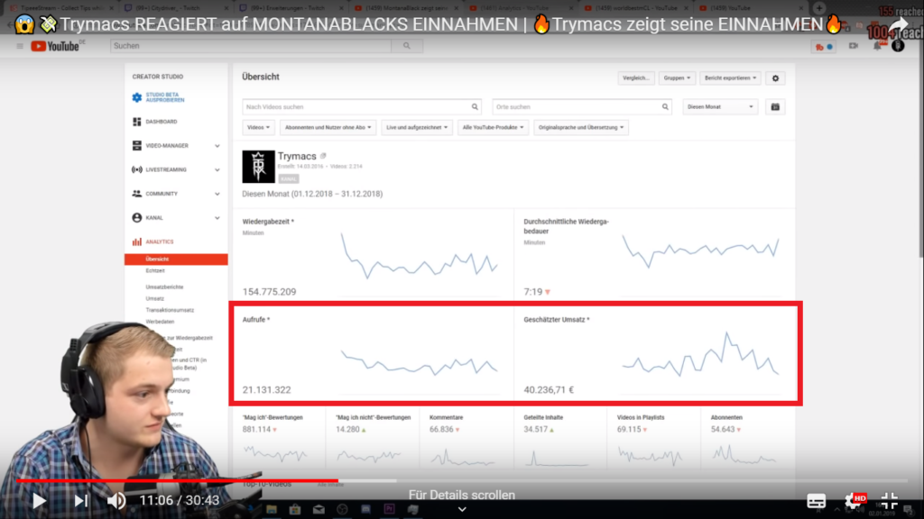Open Transaktionsumsatz in the Analytics submenu
Image resolution: width=924 pixels, height=519 pixels.
tap(170, 310)
